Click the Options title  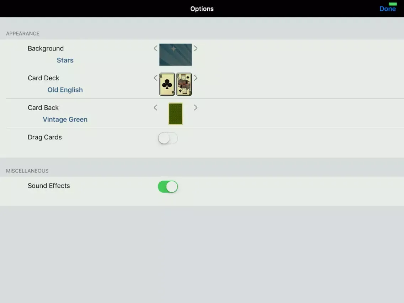point(202,9)
